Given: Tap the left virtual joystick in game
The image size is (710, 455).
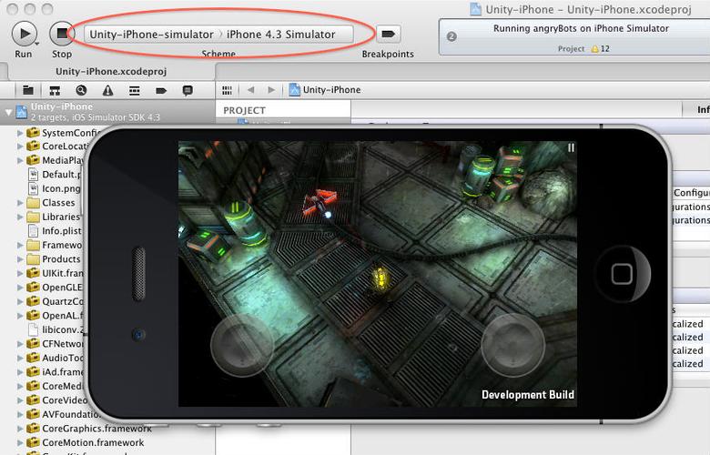Looking at the screenshot, I should point(243,345).
